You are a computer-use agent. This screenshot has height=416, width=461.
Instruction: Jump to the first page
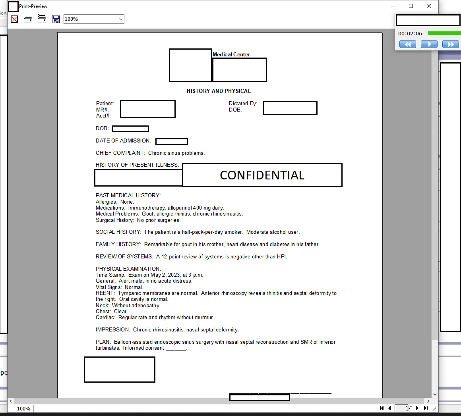click(x=381, y=408)
